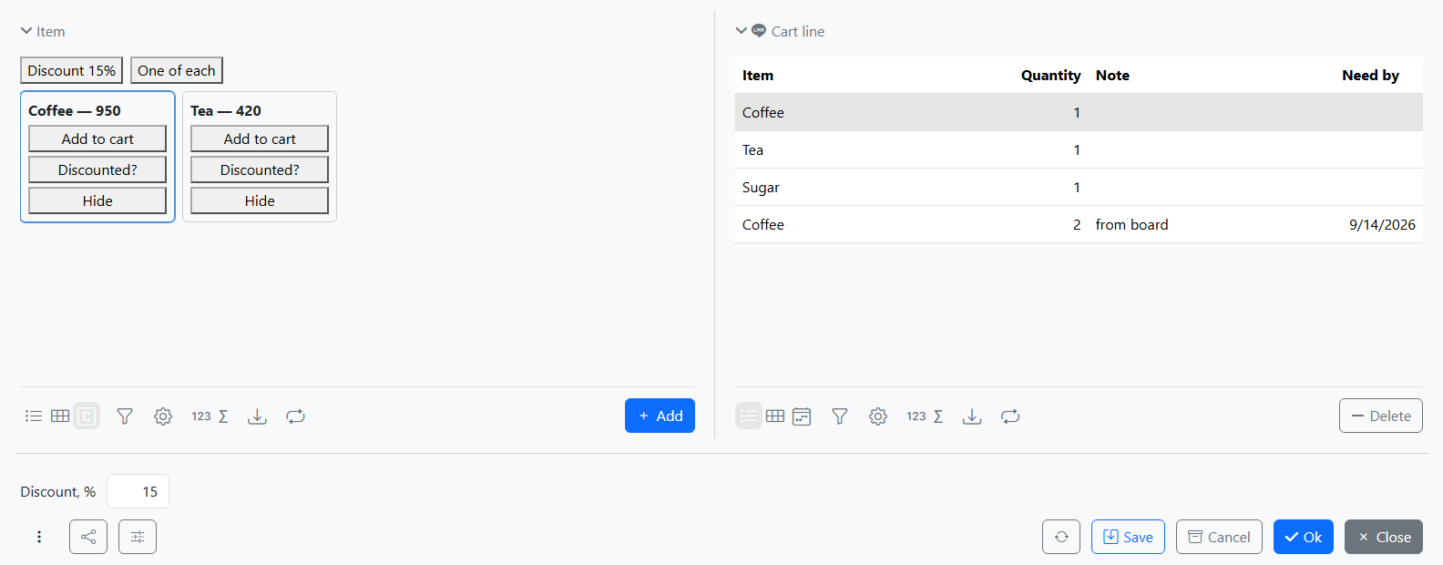Screen dimensions: 1443x565
Task: Switch Cart line to calendar view
Action: click(802, 416)
